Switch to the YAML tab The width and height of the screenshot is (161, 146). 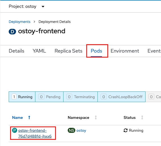(39, 51)
